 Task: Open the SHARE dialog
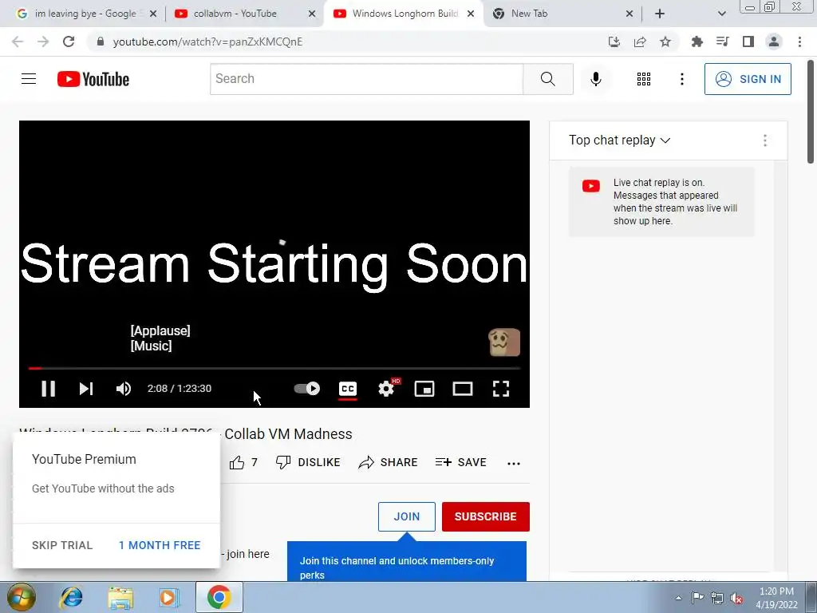tap(389, 462)
